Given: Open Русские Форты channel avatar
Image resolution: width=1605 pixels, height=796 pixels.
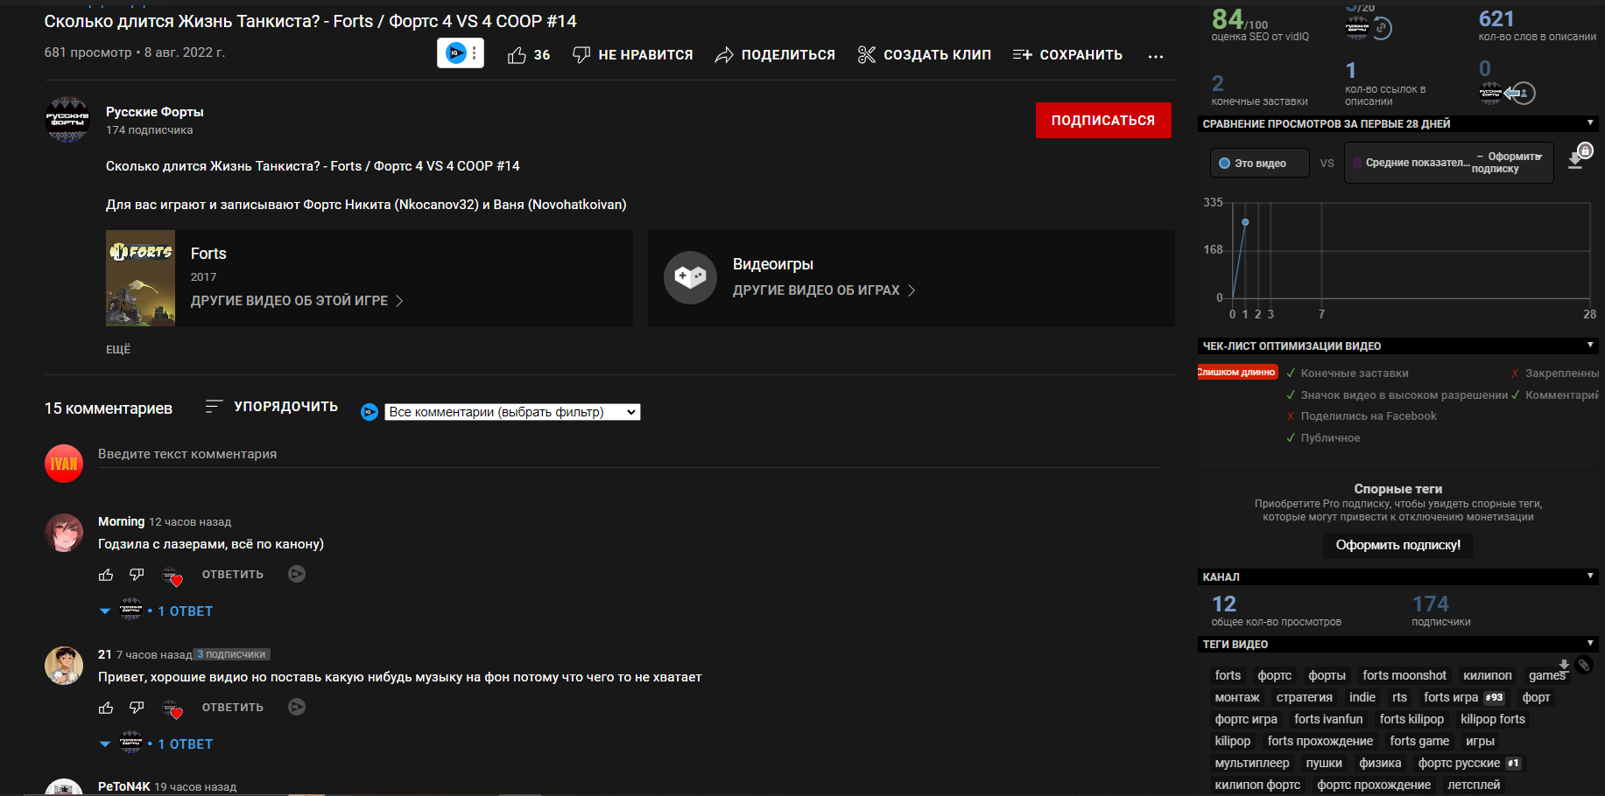Looking at the screenshot, I should (67, 120).
